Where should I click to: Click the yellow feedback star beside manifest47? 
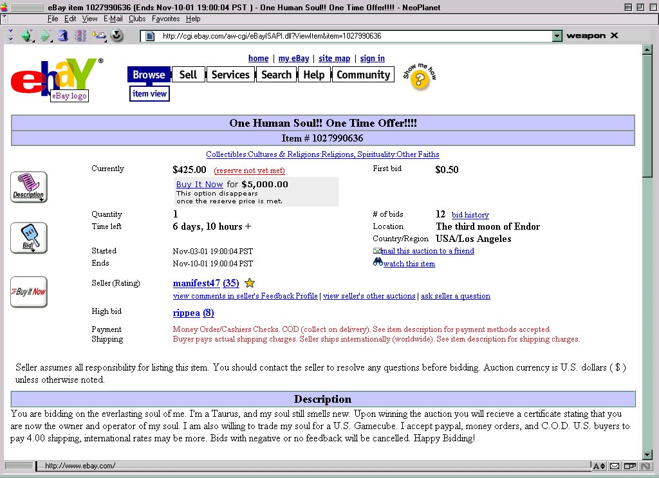pyautogui.click(x=250, y=283)
